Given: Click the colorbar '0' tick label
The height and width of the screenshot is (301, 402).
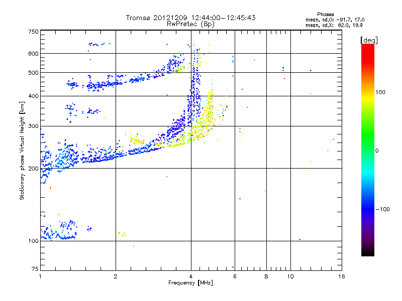Looking at the screenshot, I should 377,151.
